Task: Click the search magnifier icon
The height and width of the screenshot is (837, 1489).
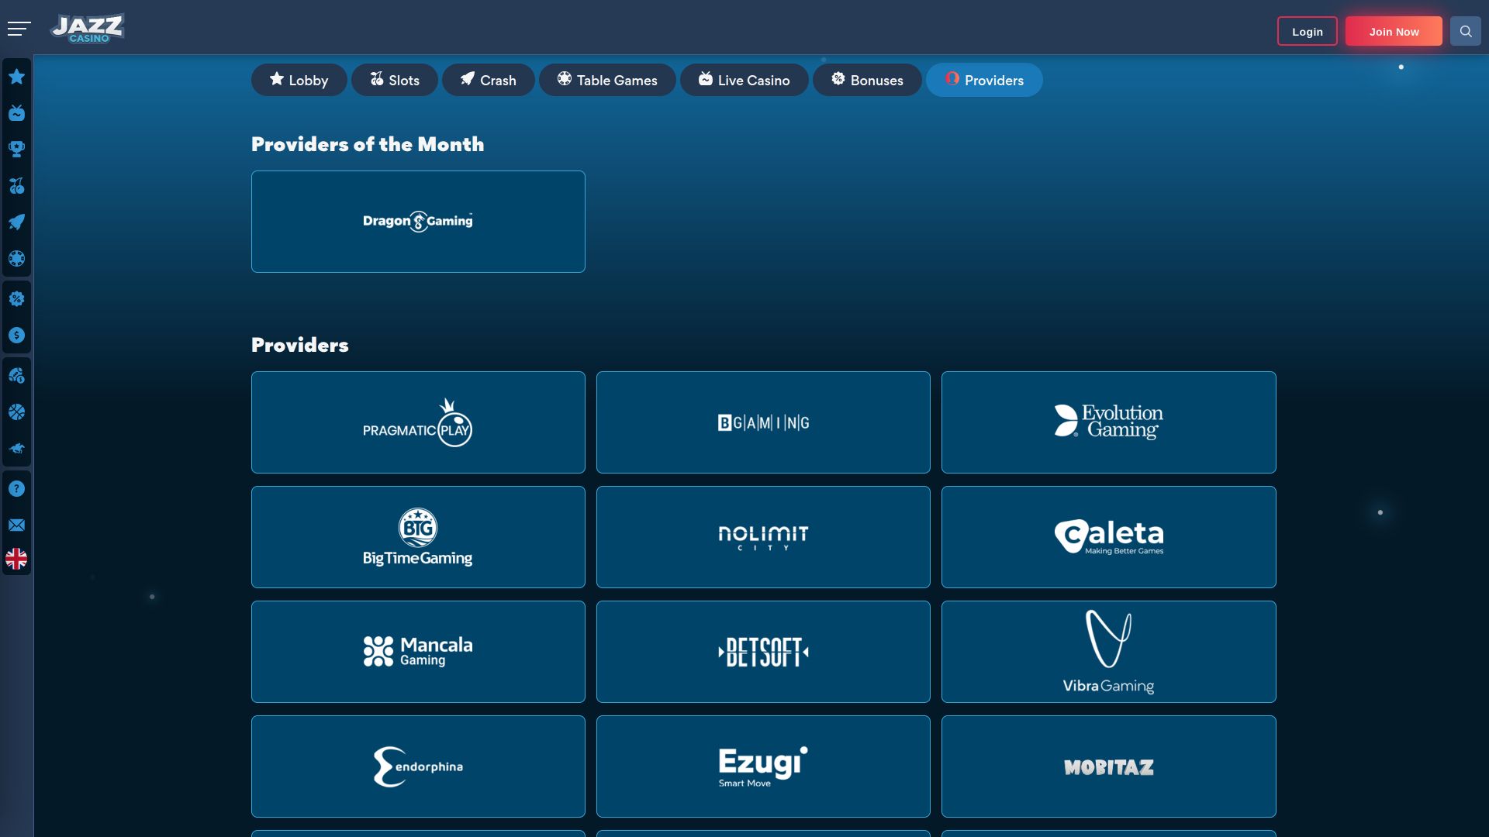Action: 1465,32
